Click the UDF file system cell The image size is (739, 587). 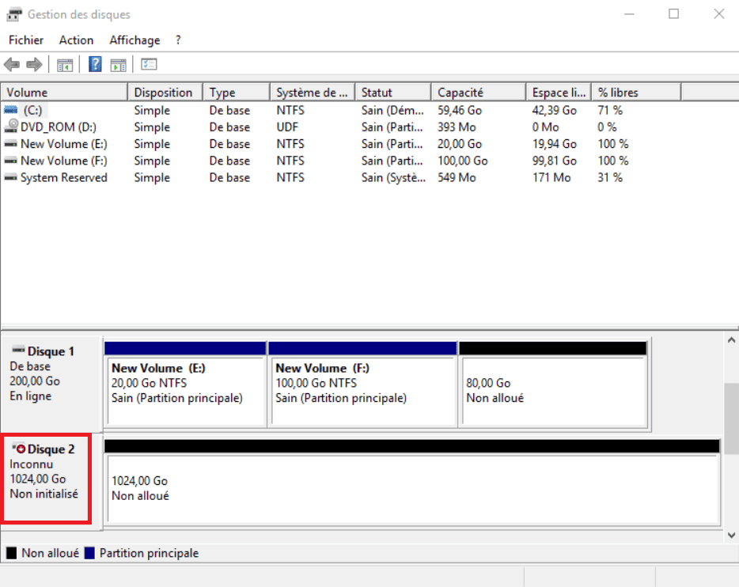click(287, 127)
